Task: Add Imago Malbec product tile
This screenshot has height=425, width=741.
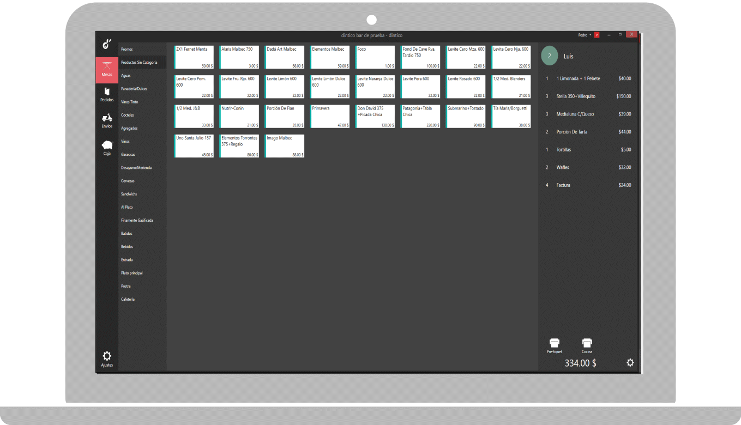Action: pyautogui.click(x=284, y=146)
